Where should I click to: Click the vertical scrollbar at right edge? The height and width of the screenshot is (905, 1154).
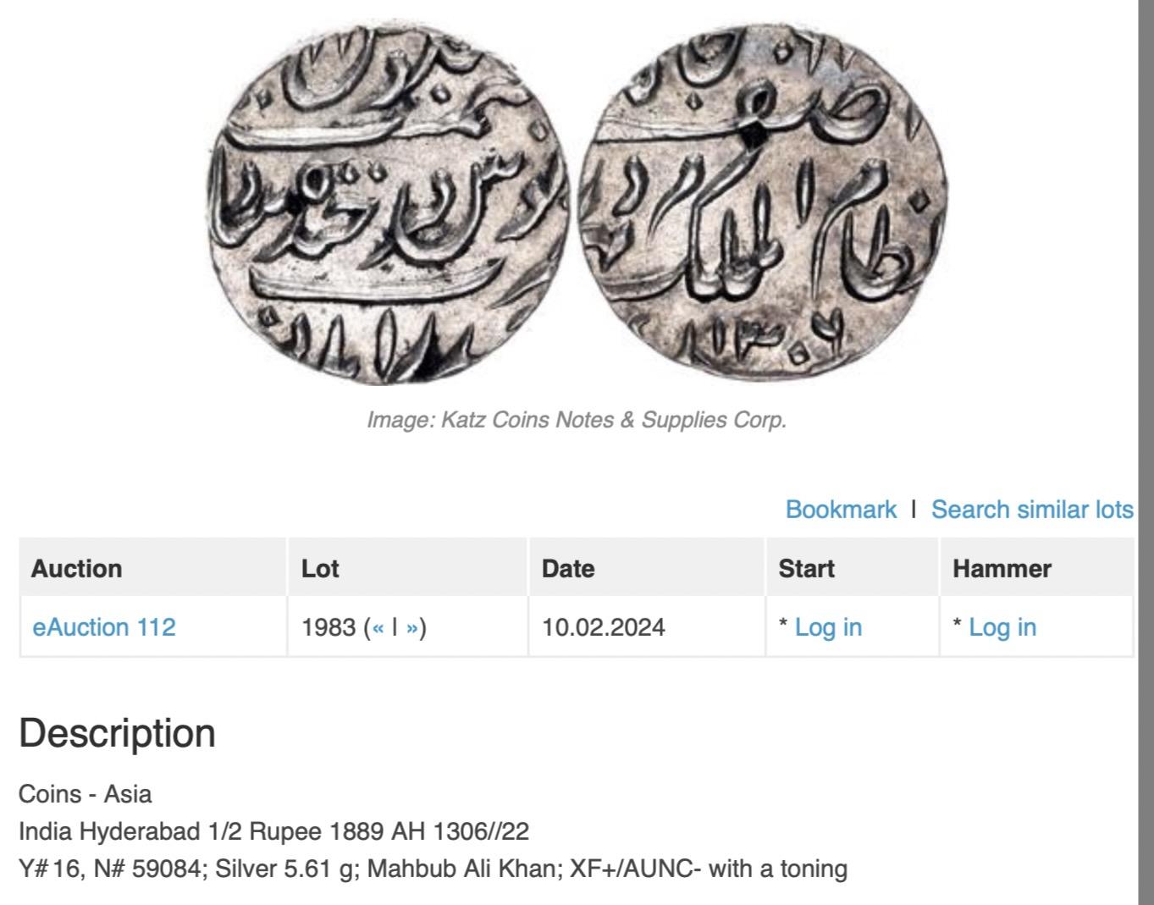click(x=1146, y=452)
